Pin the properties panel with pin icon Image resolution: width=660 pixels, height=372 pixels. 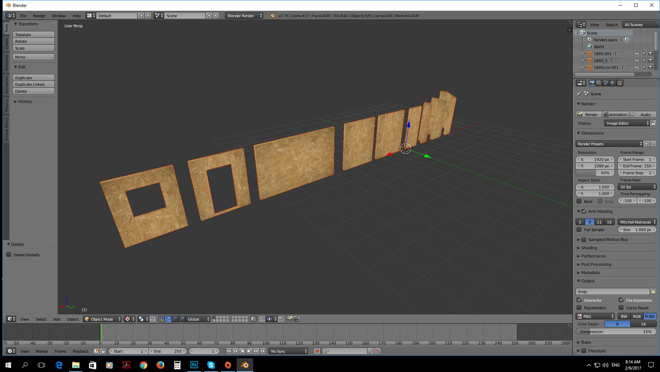(579, 94)
